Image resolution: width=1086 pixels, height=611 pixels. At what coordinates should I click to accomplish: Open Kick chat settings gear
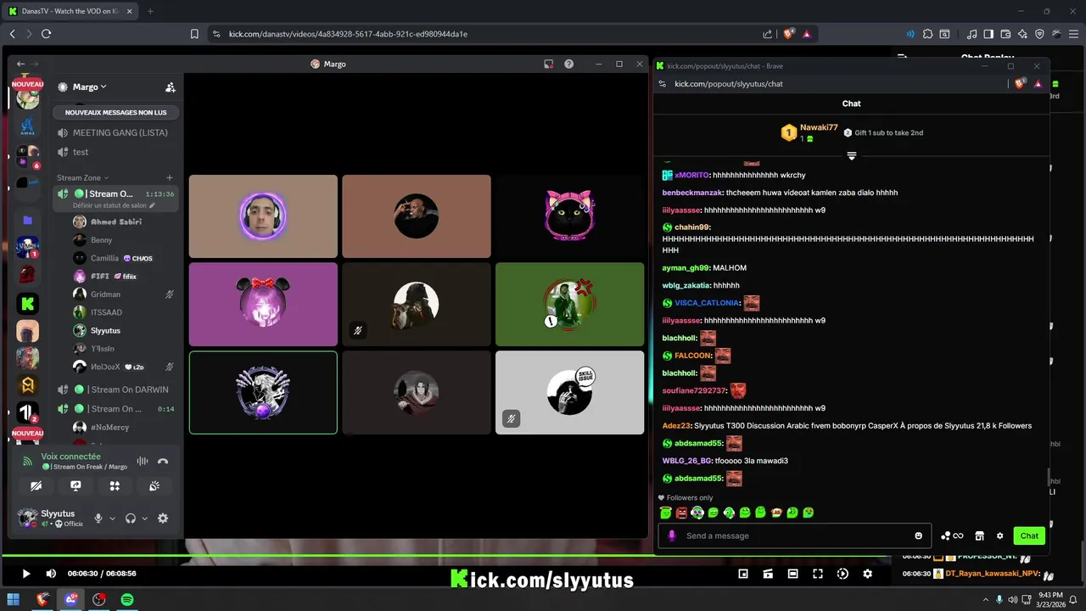click(999, 535)
